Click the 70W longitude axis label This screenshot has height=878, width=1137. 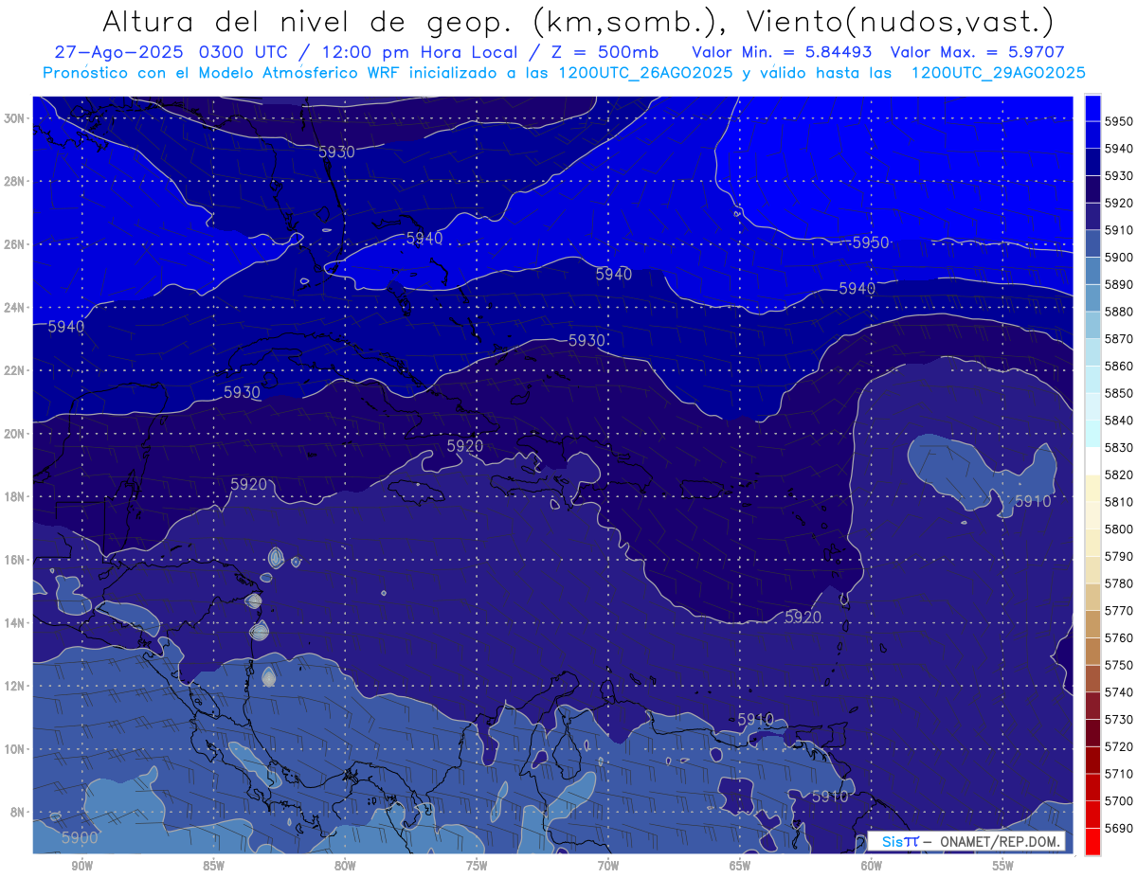click(x=608, y=866)
